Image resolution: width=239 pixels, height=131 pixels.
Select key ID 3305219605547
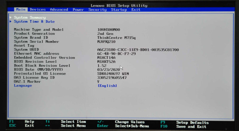coord(112,78)
